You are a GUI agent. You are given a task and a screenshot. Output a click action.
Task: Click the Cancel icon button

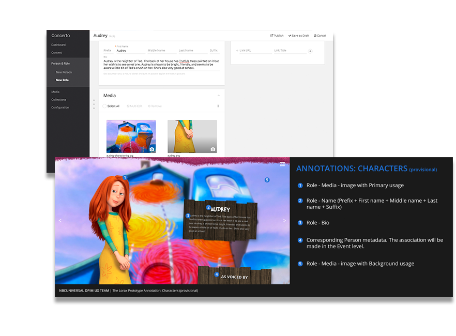coord(315,36)
